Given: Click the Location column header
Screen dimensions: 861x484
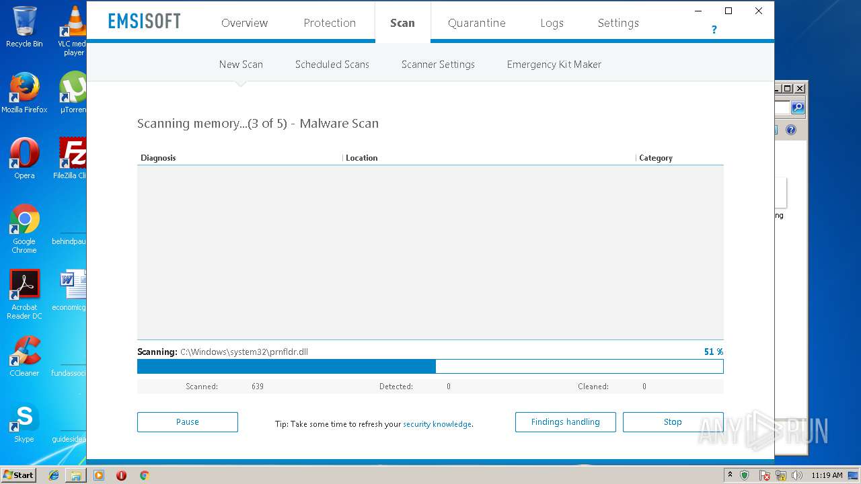Looking at the screenshot, I should (x=362, y=158).
